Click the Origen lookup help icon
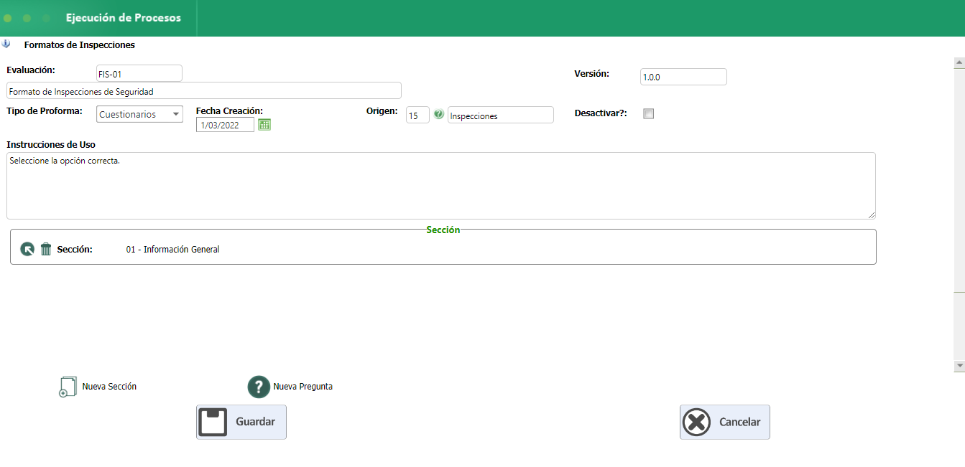This screenshot has width=965, height=467. click(439, 114)
